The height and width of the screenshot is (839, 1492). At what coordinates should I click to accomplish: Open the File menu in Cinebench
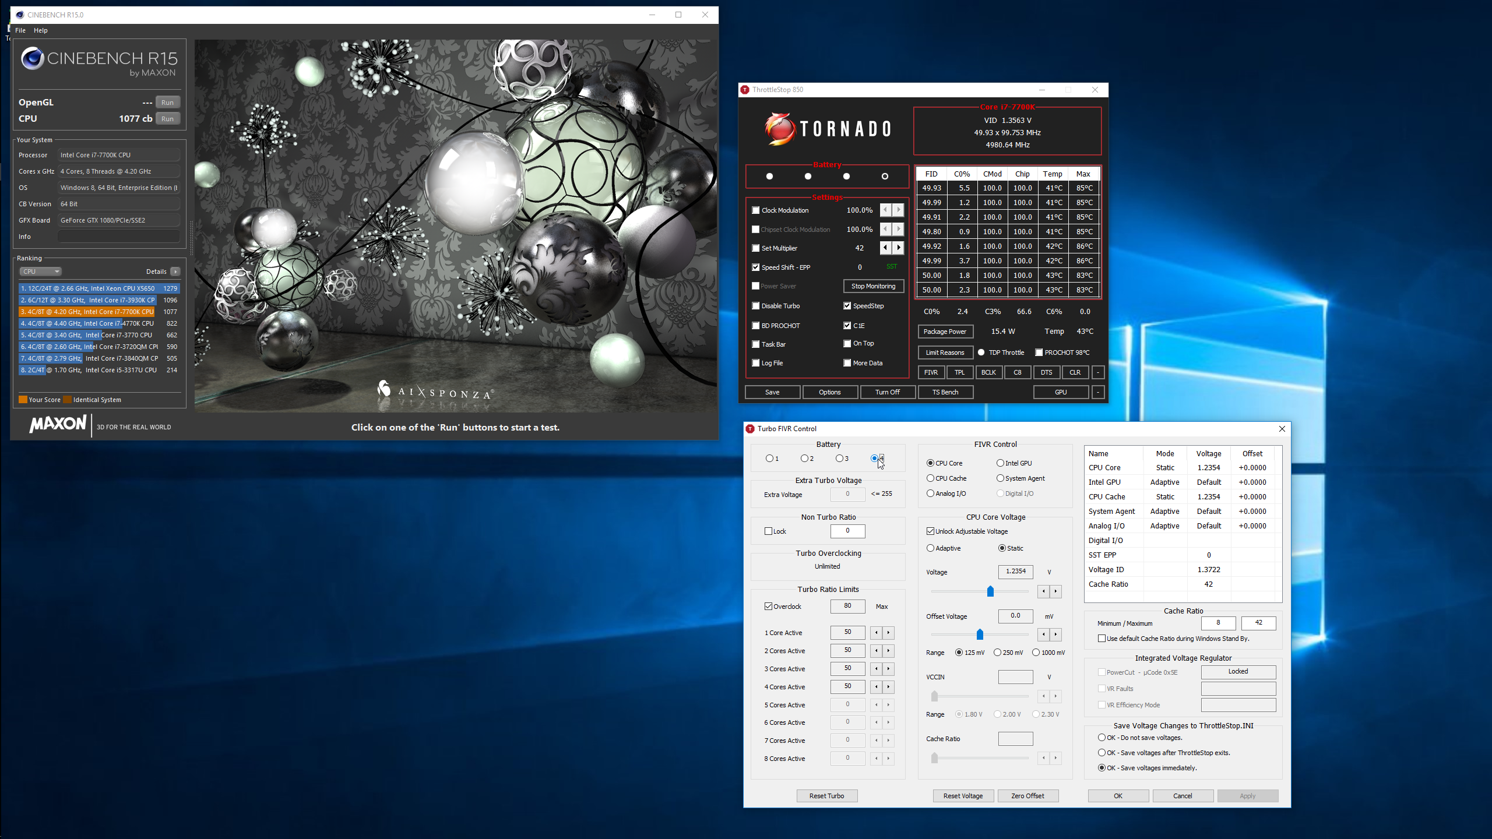20,30
